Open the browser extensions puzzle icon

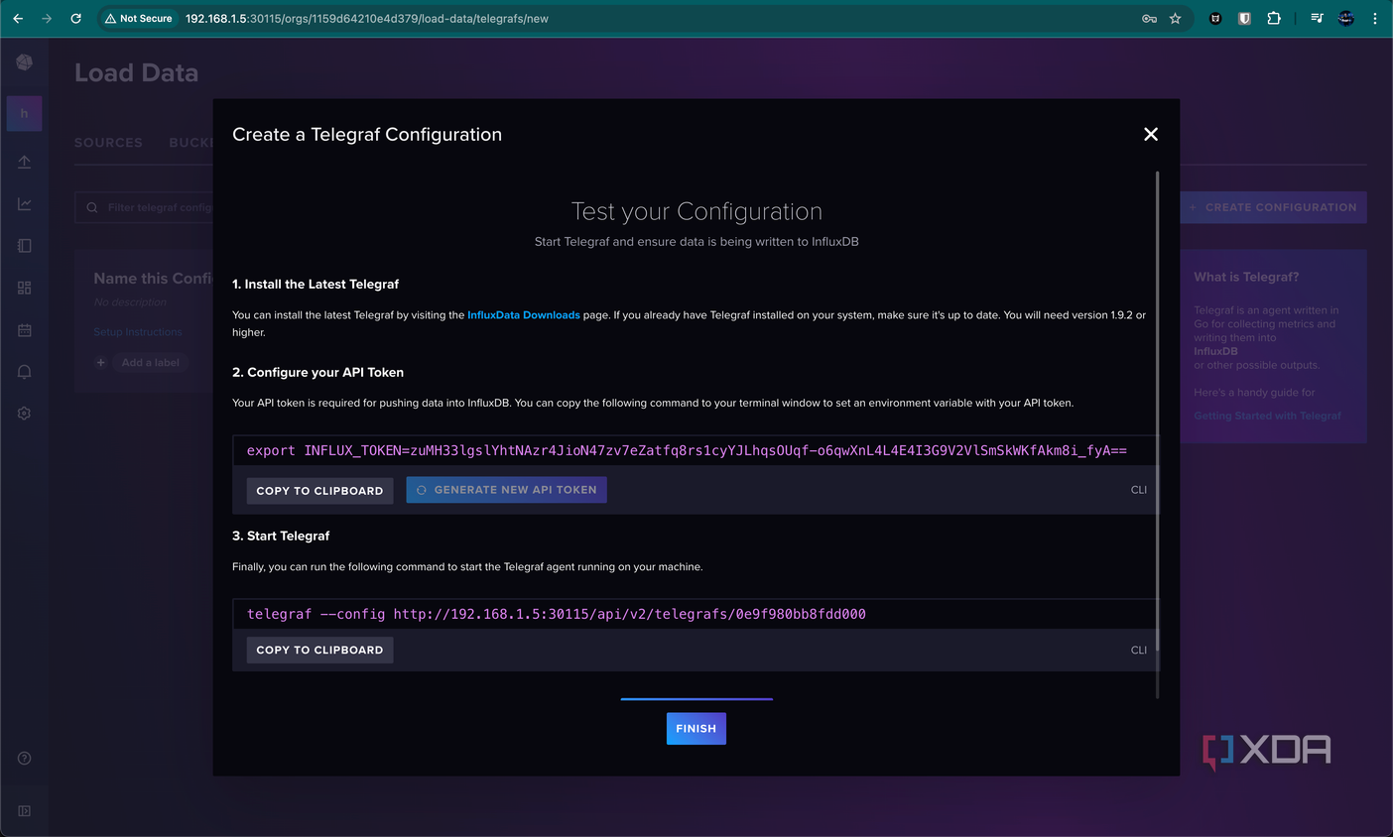(1274, 18)
